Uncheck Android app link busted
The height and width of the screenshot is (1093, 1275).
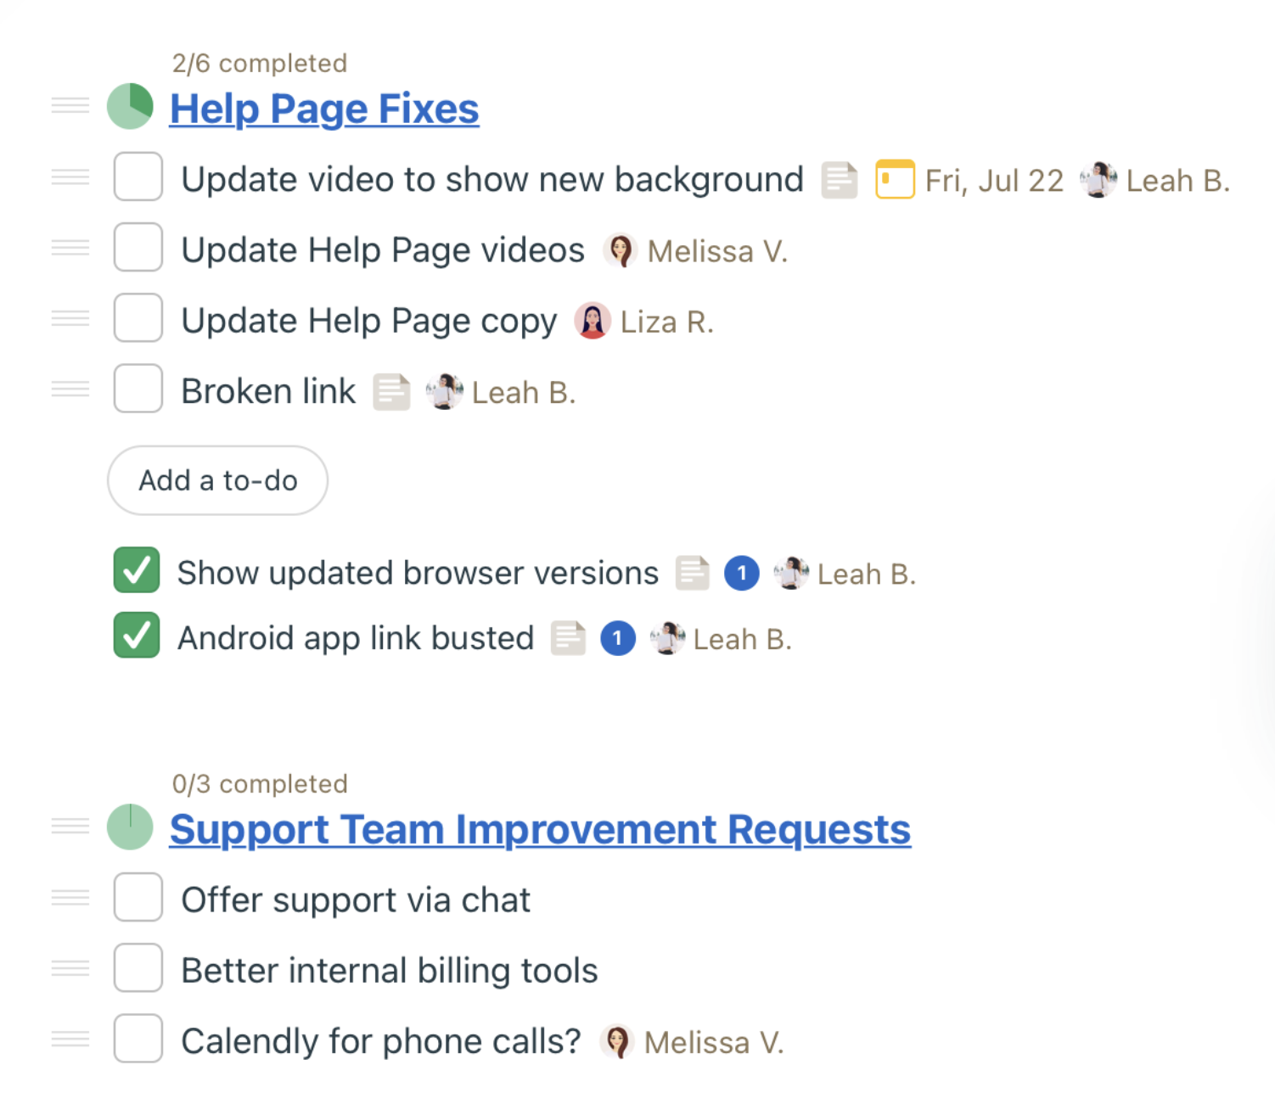137,635
